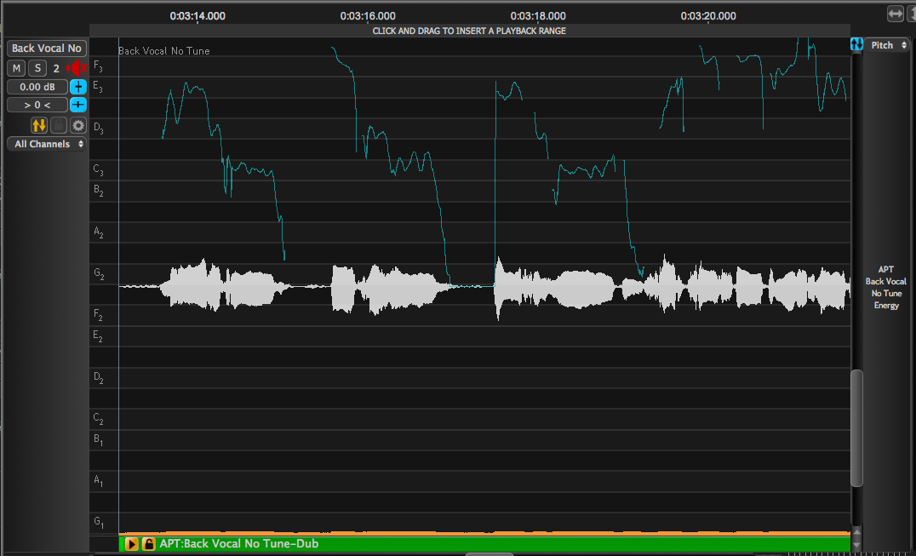Click the orange play arrow on APT track
Screen dimensions: 916x556
(x=132, y=543)
